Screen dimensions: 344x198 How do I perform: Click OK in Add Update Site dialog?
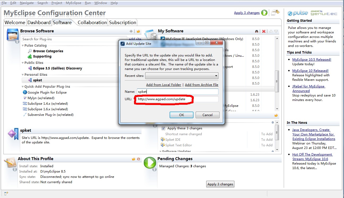pyautogui.click(x=182, y=115)
